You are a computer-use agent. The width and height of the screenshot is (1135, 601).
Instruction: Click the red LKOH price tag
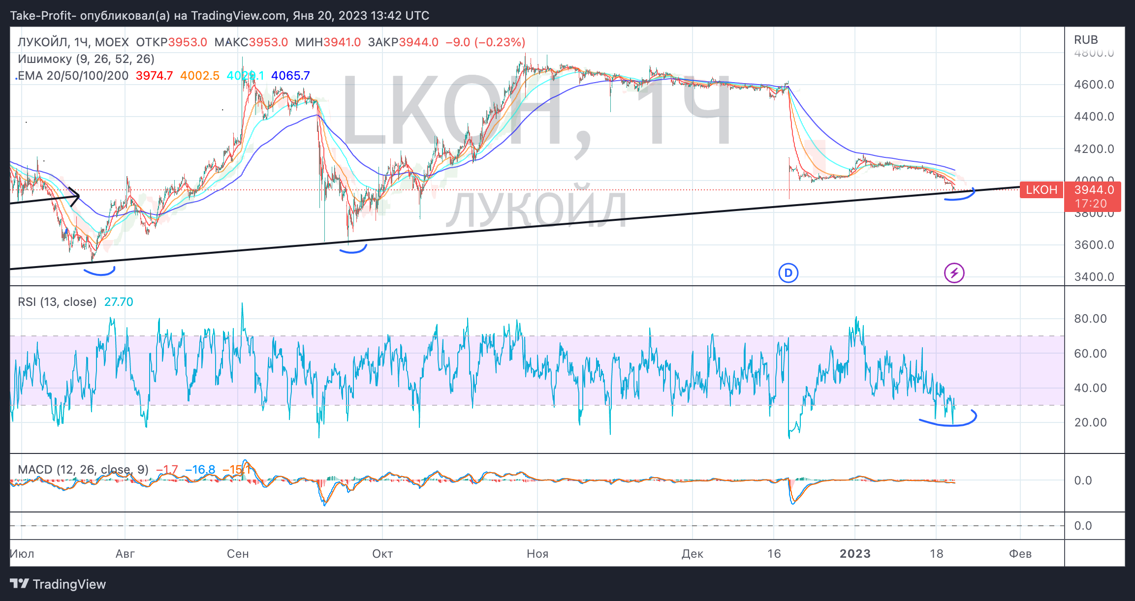coord(1041,190)
